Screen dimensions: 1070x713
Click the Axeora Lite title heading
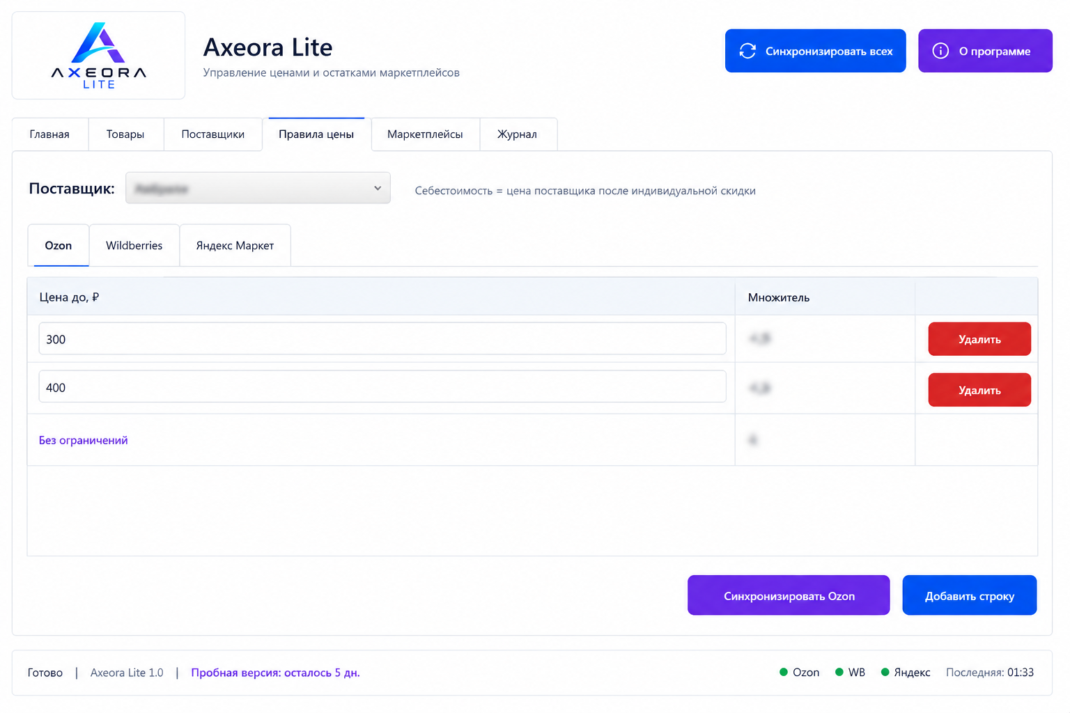pos(268,47)
